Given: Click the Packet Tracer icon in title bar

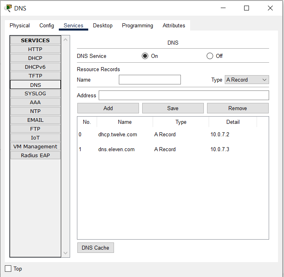Looking at the screenshot, I should pyautogui.click(x=8, y=8).
